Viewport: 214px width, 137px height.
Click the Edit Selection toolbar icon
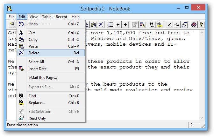click(135, 25)
